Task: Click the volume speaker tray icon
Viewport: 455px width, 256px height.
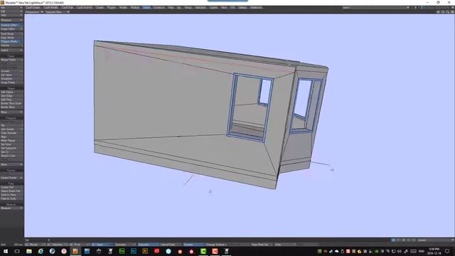Action: point(400,251)
